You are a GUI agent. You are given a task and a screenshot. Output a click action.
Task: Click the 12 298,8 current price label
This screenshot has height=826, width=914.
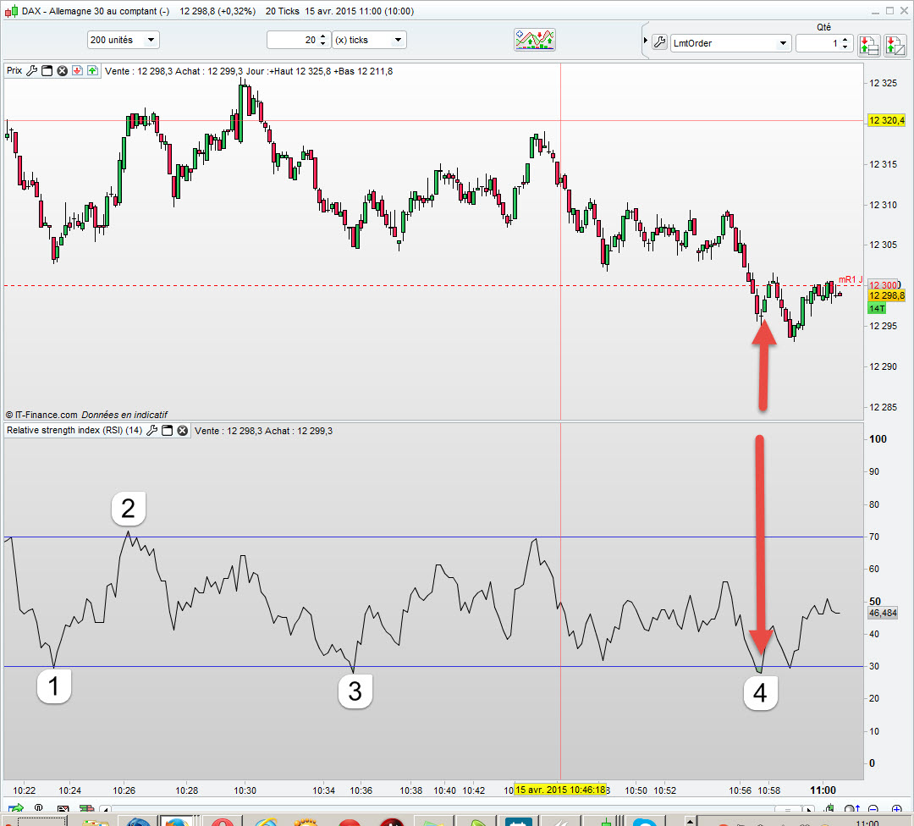(x=886, y=295)
